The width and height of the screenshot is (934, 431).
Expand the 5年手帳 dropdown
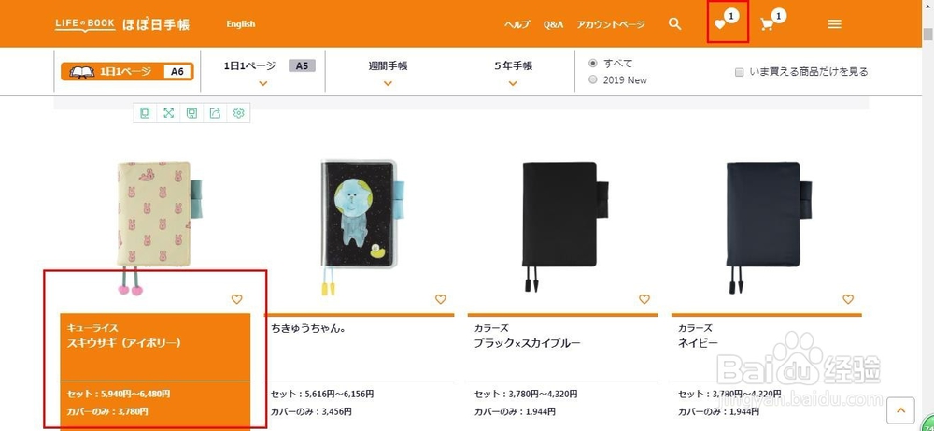513,72
